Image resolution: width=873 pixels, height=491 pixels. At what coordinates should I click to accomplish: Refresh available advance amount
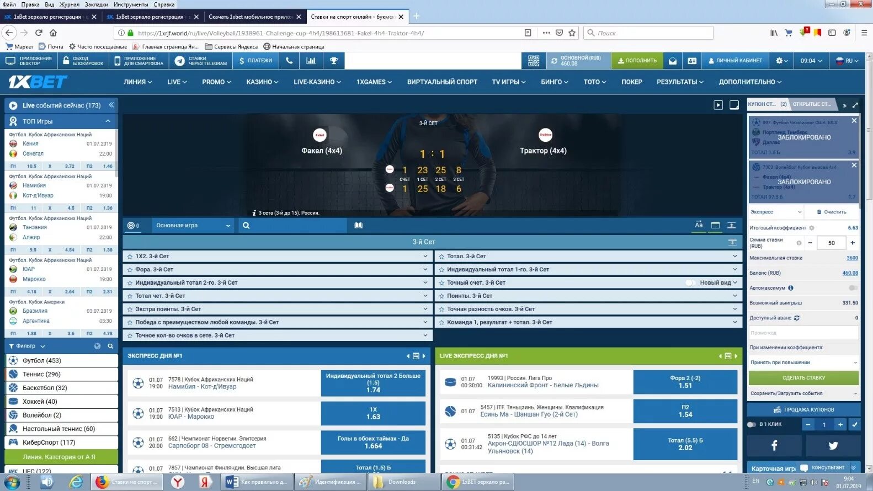coord(796,318)
